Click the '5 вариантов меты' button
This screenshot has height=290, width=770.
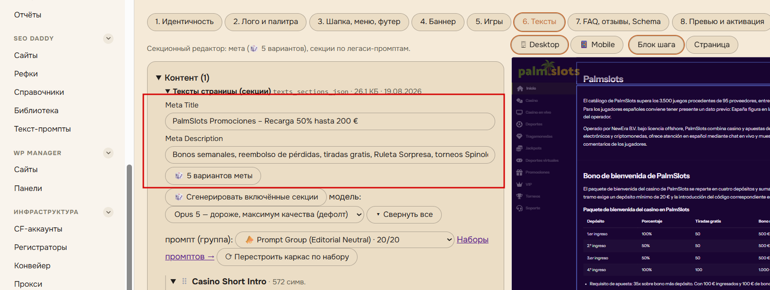click(213, 175)
